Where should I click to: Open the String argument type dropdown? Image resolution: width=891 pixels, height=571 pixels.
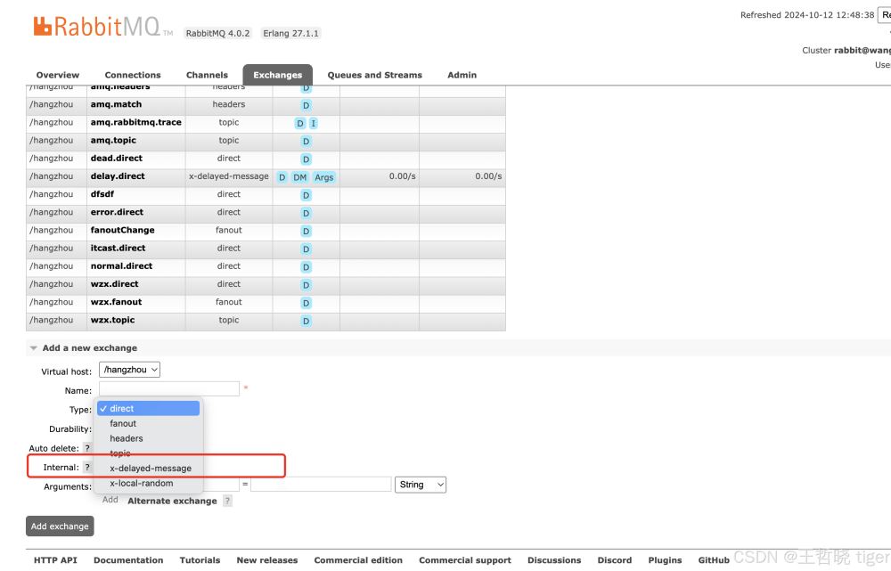(420, 485)
